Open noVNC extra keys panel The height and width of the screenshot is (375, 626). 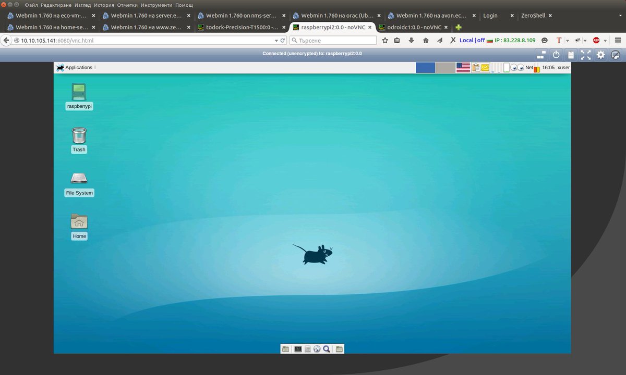click(x=541, y=54)
